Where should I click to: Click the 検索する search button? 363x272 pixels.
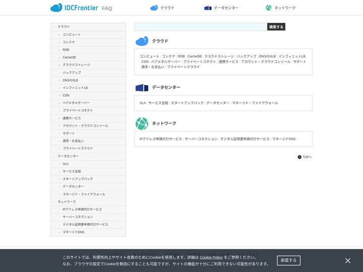(276, 27)
